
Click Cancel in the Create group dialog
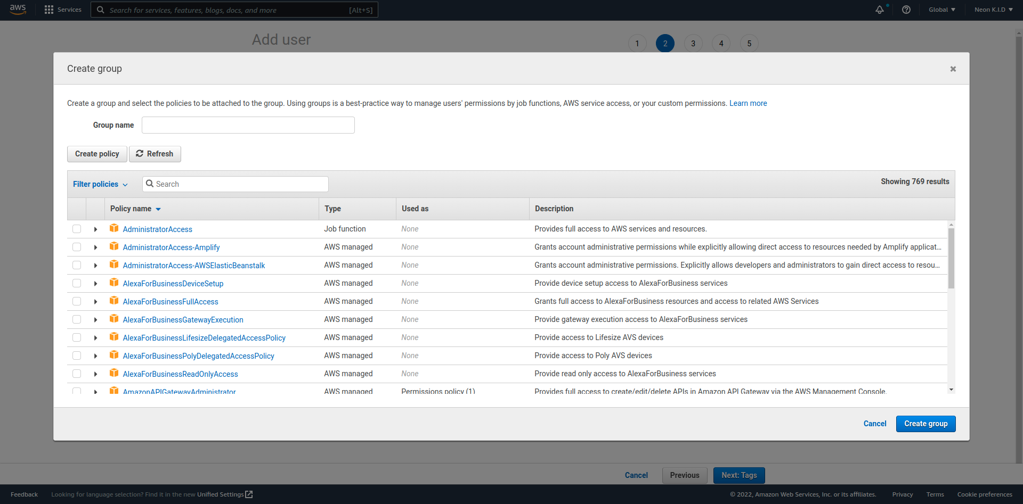[x=875, y=424]
